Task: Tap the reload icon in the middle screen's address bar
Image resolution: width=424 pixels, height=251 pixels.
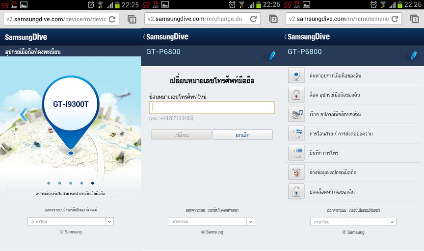Action: pyautogui.click(x=253, y=19)
